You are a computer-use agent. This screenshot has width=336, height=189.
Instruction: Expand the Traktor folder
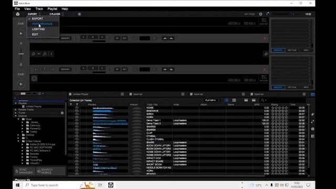23,132
